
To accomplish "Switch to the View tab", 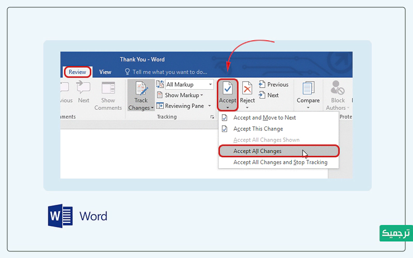I will click(105, 72).
